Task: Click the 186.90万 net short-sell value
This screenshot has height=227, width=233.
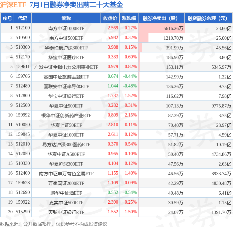Action: [174, 57]
